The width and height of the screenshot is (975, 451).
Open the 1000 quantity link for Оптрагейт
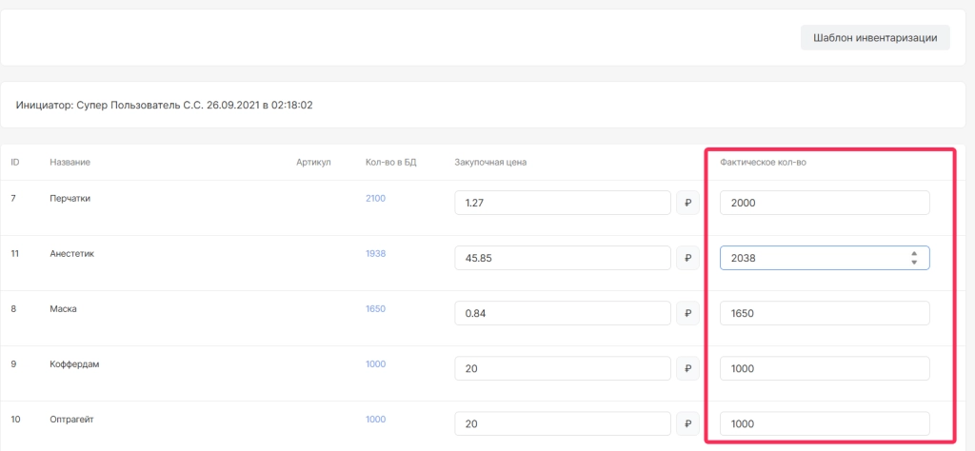[x=375, y=419]
